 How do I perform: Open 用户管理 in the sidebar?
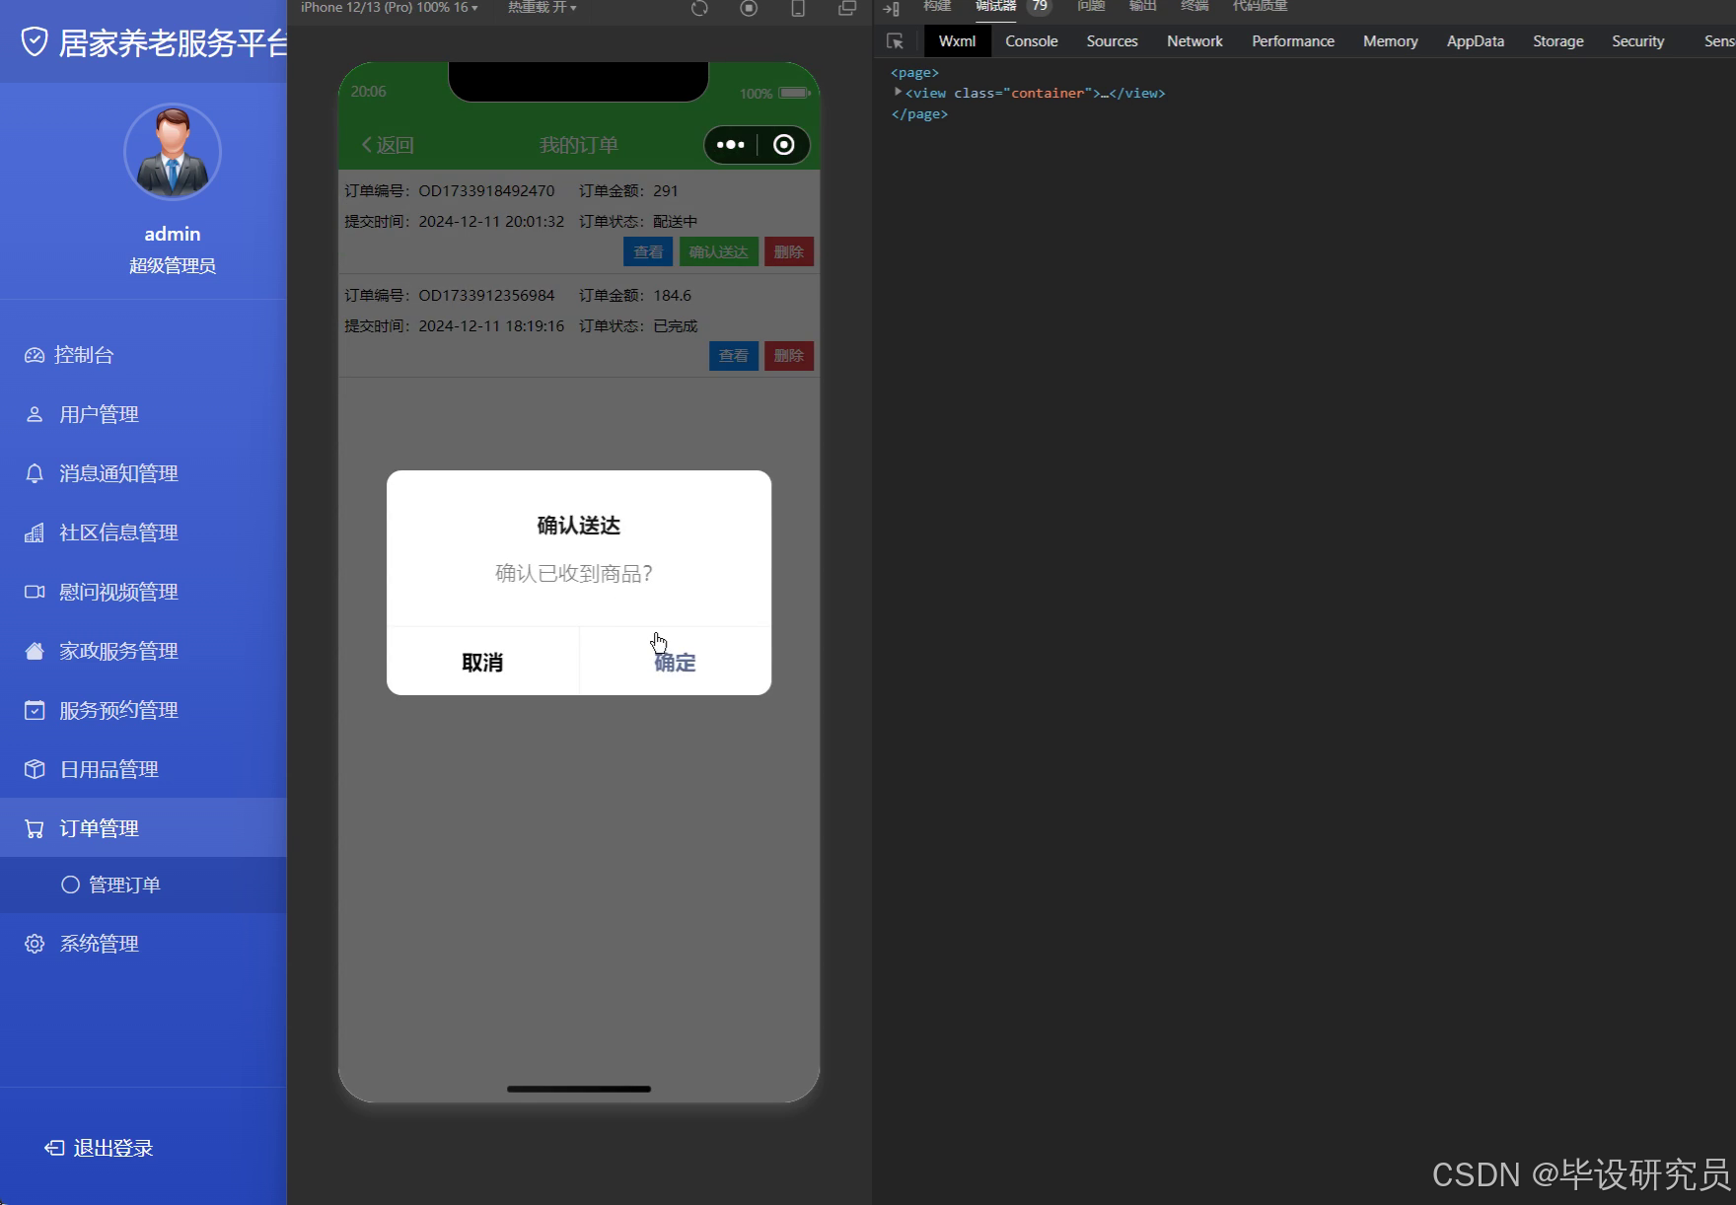click(143, 414)
